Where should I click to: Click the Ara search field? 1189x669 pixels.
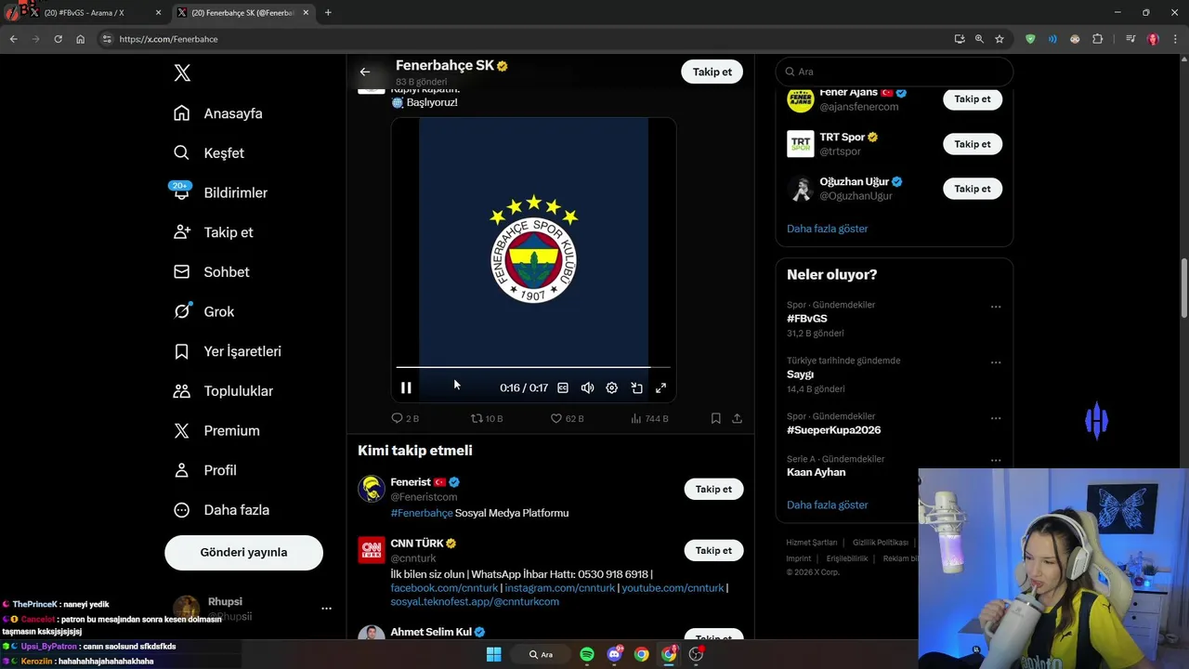(894, 72)
